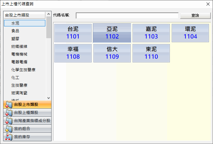Choose stock 環泥 1104
The image size is (213, 144).
190,33
